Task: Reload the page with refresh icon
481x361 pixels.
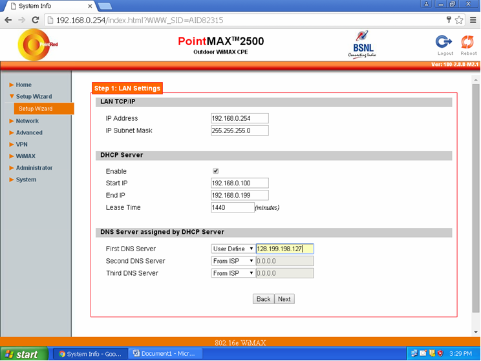Action: point(36,20)
